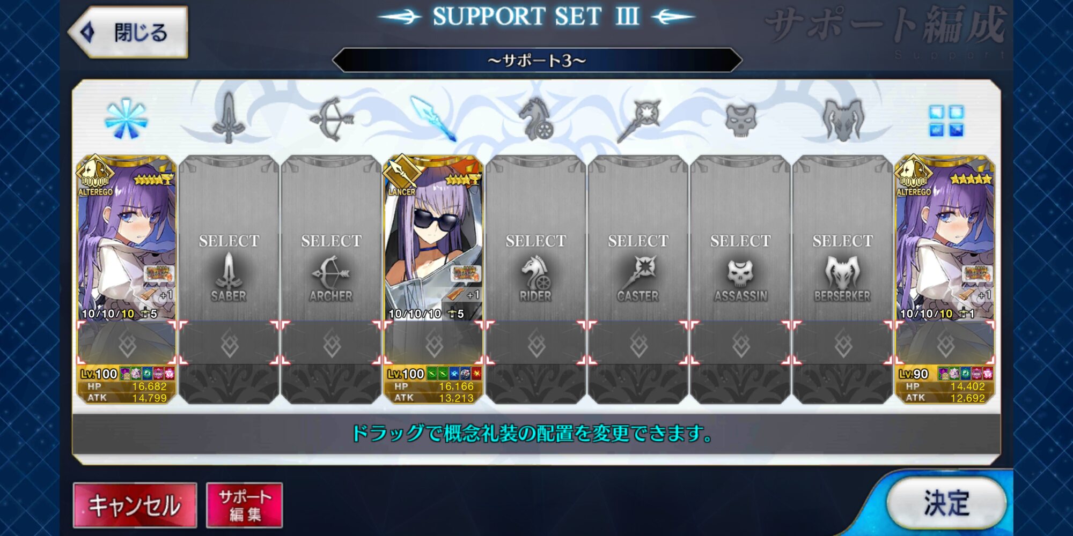Confirm with the 決定 button

coord(946,503)
